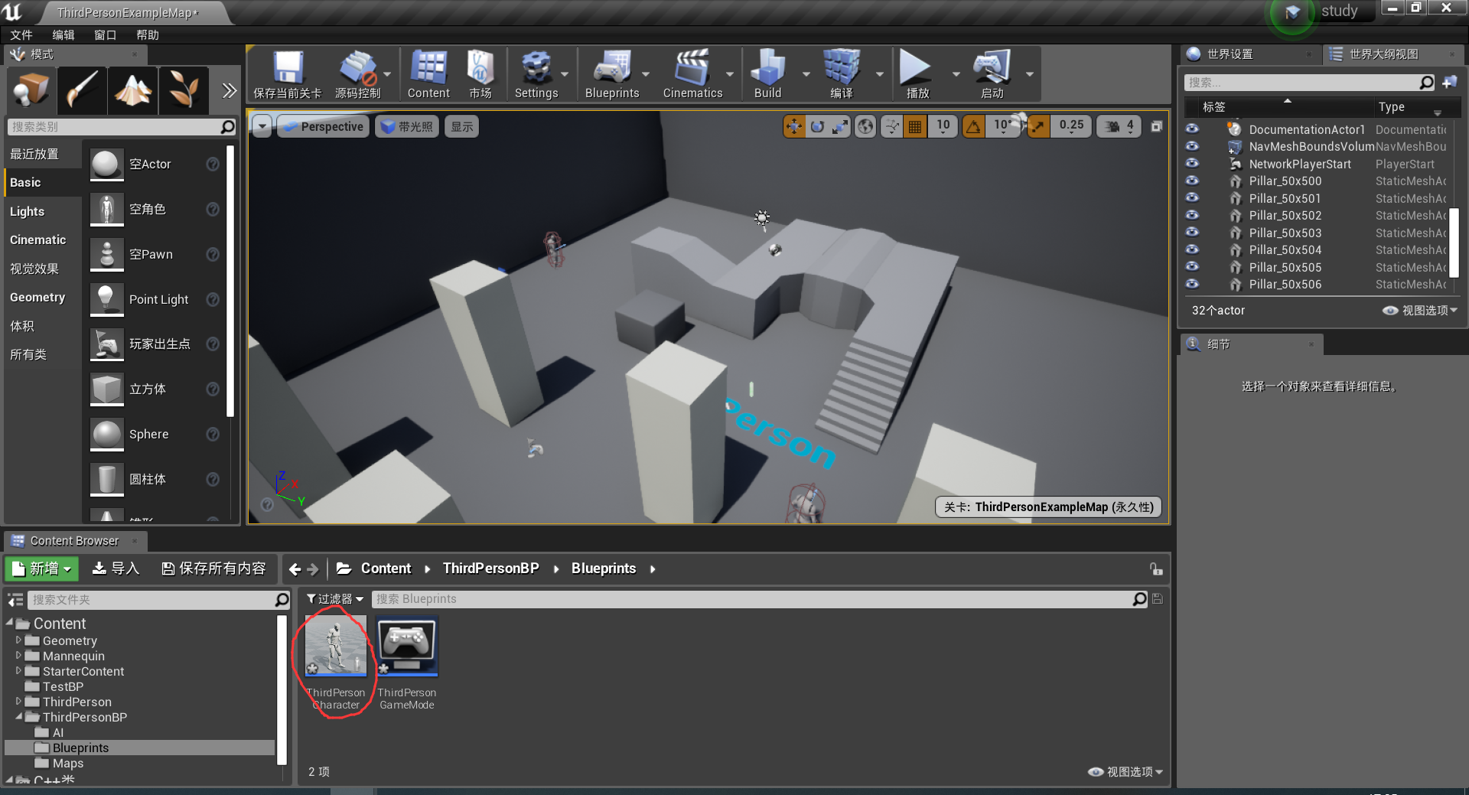Toggle scale snapping icon in viewport
The image size is (1469, 795).
[x=1037, y=126]
